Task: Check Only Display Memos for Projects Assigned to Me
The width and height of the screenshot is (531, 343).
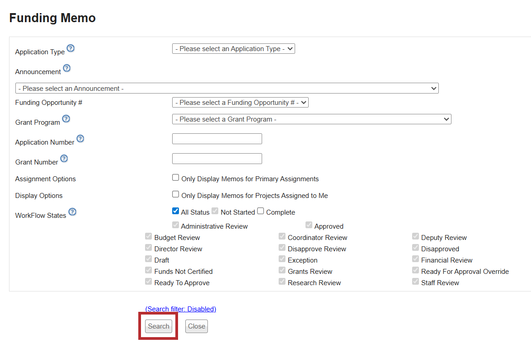Action: pos(175,194)
